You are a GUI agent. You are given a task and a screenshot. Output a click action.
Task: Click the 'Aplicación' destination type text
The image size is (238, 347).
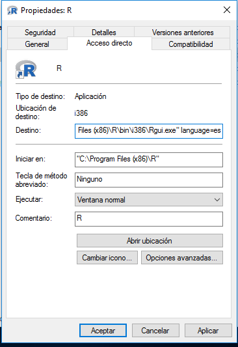90,96
